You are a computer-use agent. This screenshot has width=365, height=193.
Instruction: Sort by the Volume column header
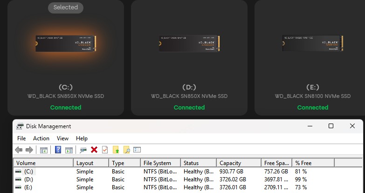pyautogui.click(x=43, y=163)
